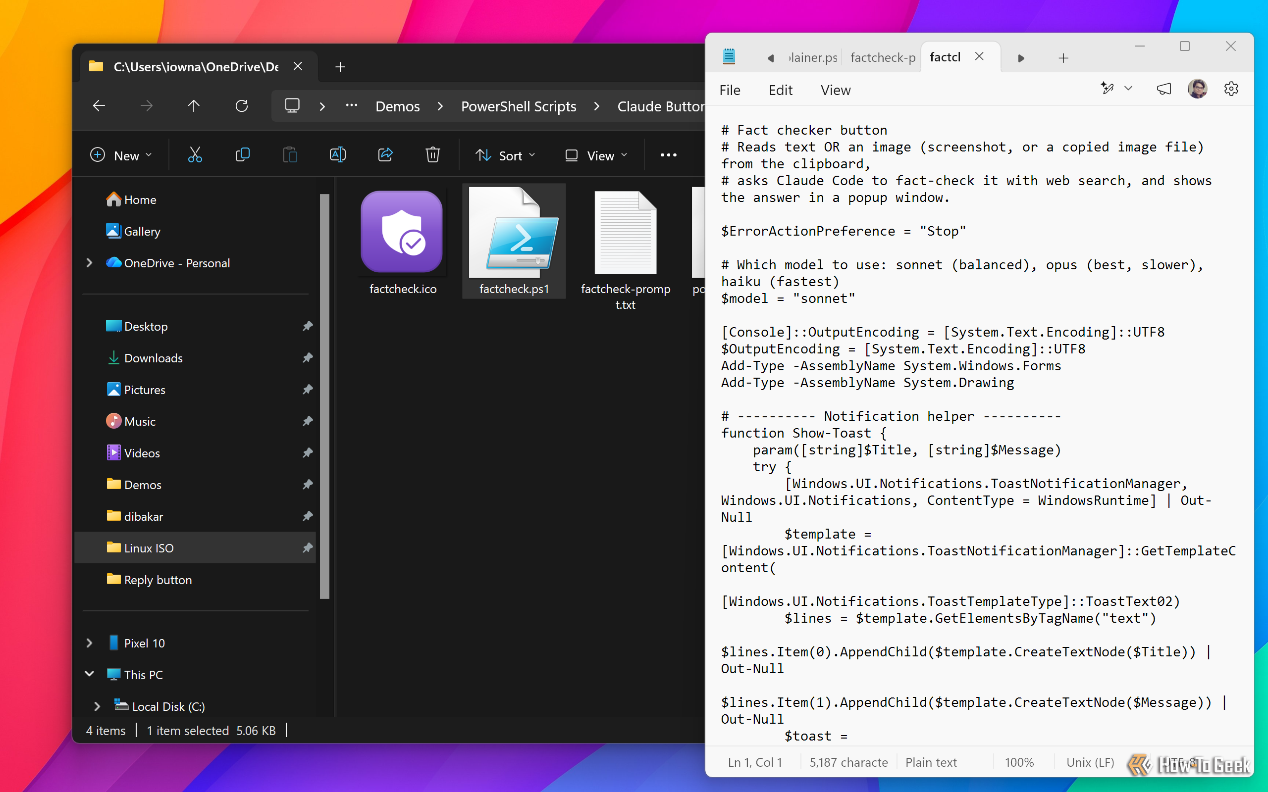Click the Delete trash can icon

433,155
